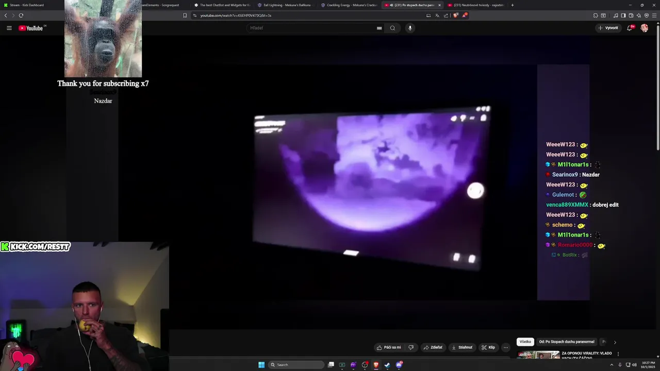
Task: Select the Od: Po Stopach duchu paranormal chip
Action: pyautogui.click(x=567, y=342)
